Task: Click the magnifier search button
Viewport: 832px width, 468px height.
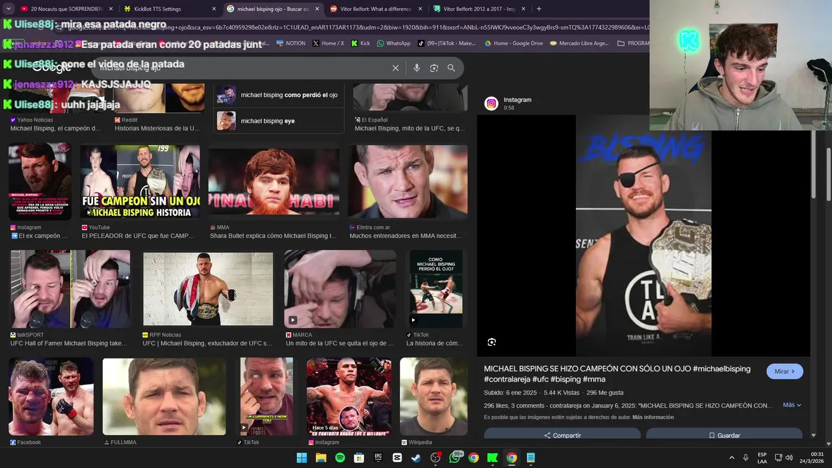Action: [x=451, y=68]
